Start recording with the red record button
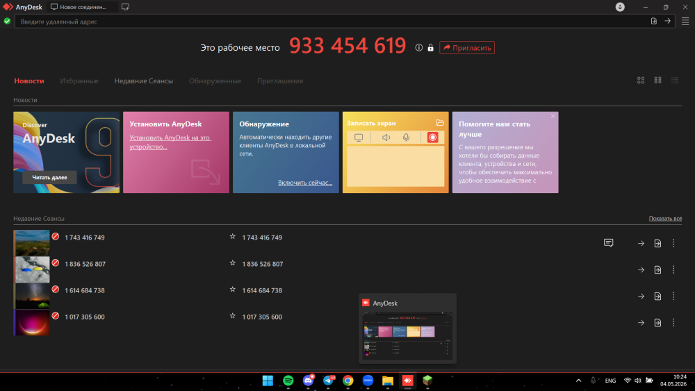This screenshot has width=695, height=391. coord(432,138)
